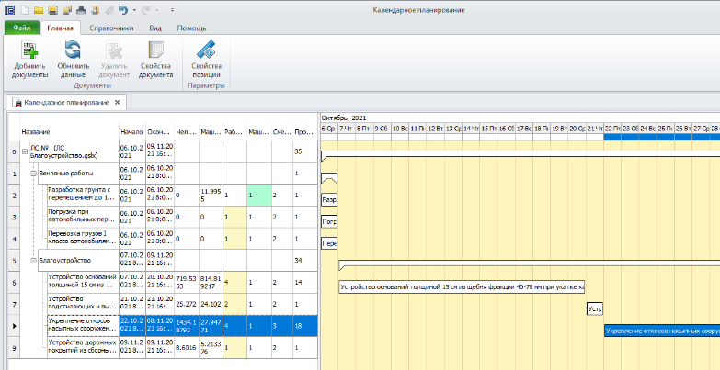Switch to the Вид ribbon tab

click(x=155, y=28)
